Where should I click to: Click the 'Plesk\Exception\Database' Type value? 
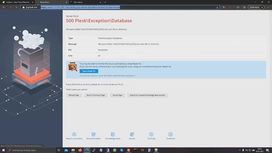point(110,38)
